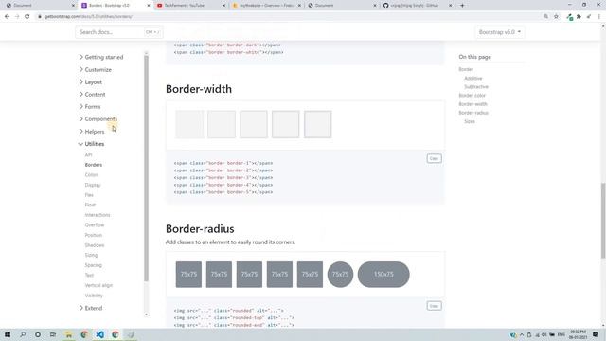Close the YouTube tab
This screenshot has width=606, height=341.
[223, 6]
